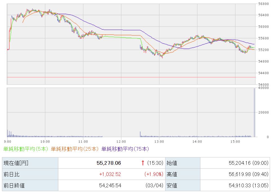
Task: Click the red up arrow beside current price
Action: pyautogui.click(x=143, y=163)
